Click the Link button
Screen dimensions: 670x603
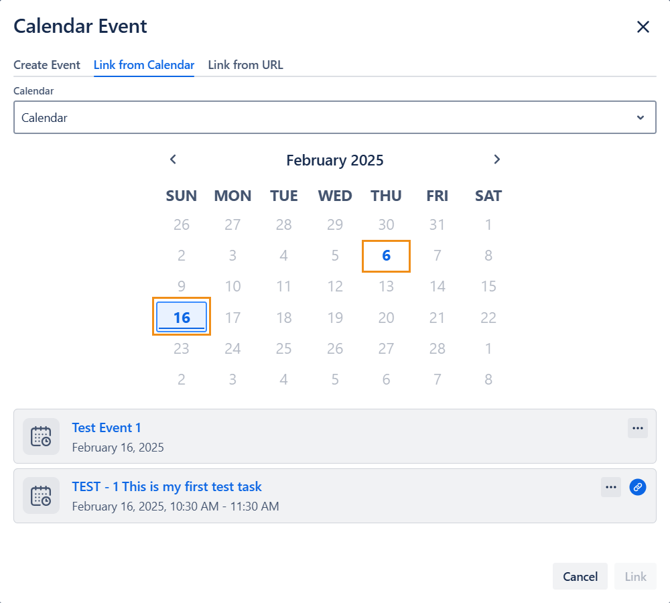click(635, 576)
